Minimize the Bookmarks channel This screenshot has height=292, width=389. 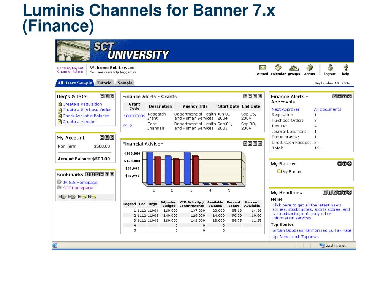coord(107,174)
